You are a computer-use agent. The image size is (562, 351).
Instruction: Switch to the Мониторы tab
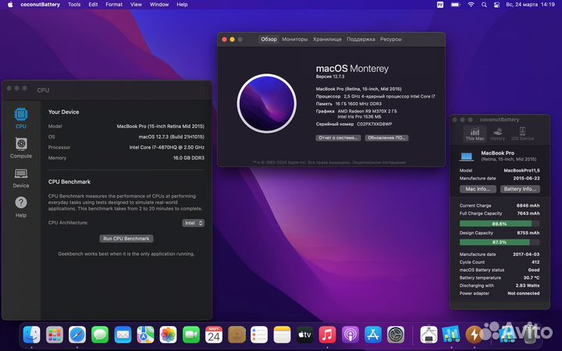click(294, 40)
